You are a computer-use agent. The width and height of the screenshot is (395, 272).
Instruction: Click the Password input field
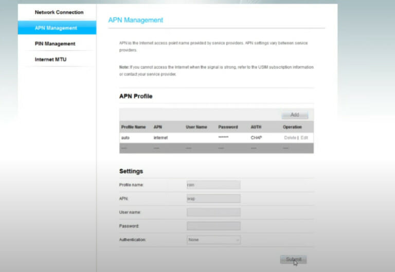pos(213,226)
